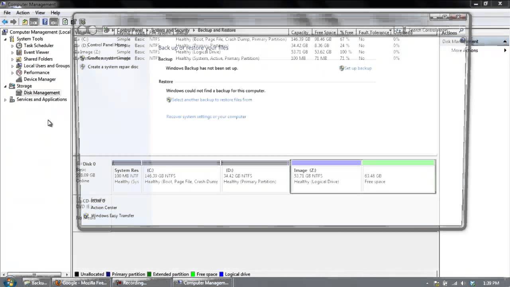This screenshot has height=287, width=510.
Task: Select the Image (Z:) logical drive block
Action: [x=326, y=176]
